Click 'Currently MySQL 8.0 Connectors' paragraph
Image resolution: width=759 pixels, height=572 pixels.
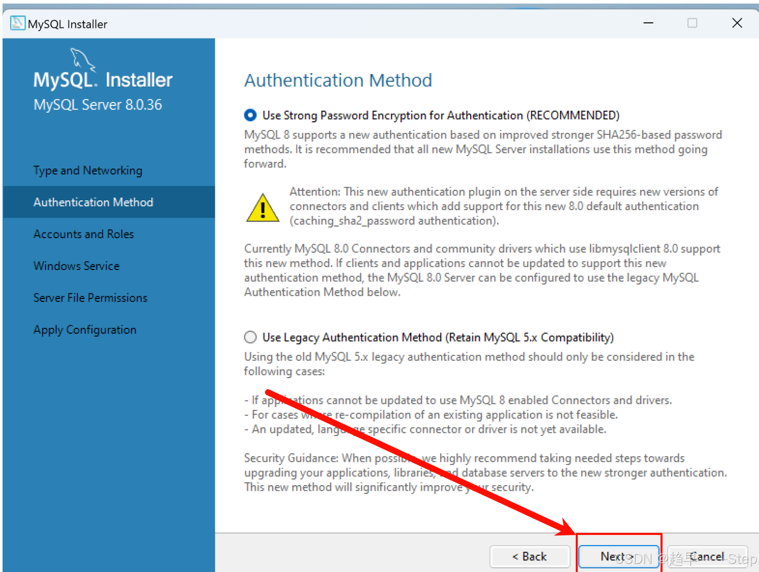click(x=482, y=270)
